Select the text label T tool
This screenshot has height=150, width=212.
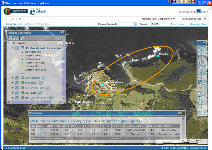[x=200, y=97]
